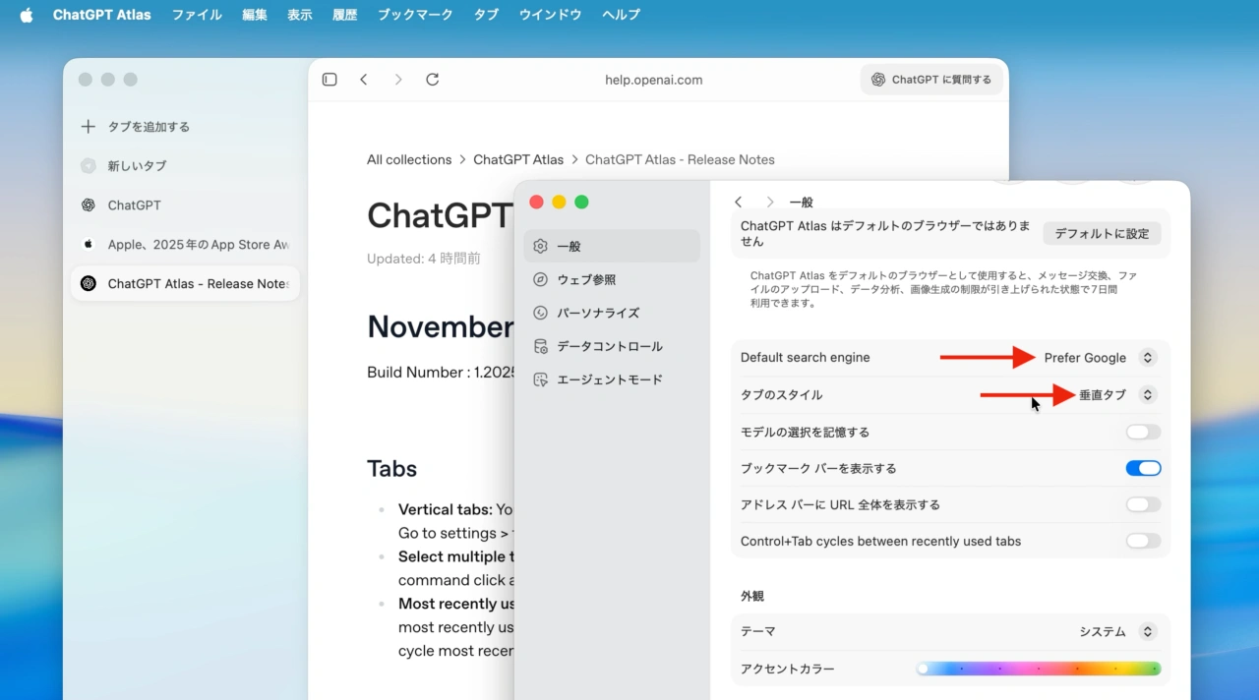Disable the ブックマーク バーを表示する toggle
Screen dimensions: 1259x700
tap(1142, 468)
